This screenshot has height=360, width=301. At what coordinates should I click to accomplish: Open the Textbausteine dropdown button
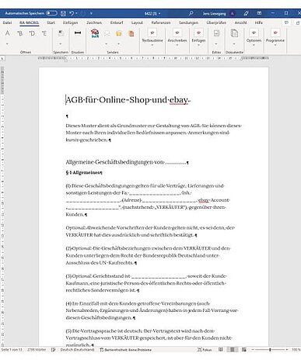(152, 37)
